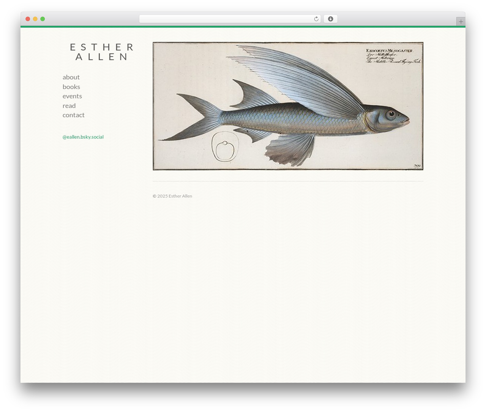Open the read page
Viewport: 486px width, 412px height.
pos(69,106)
